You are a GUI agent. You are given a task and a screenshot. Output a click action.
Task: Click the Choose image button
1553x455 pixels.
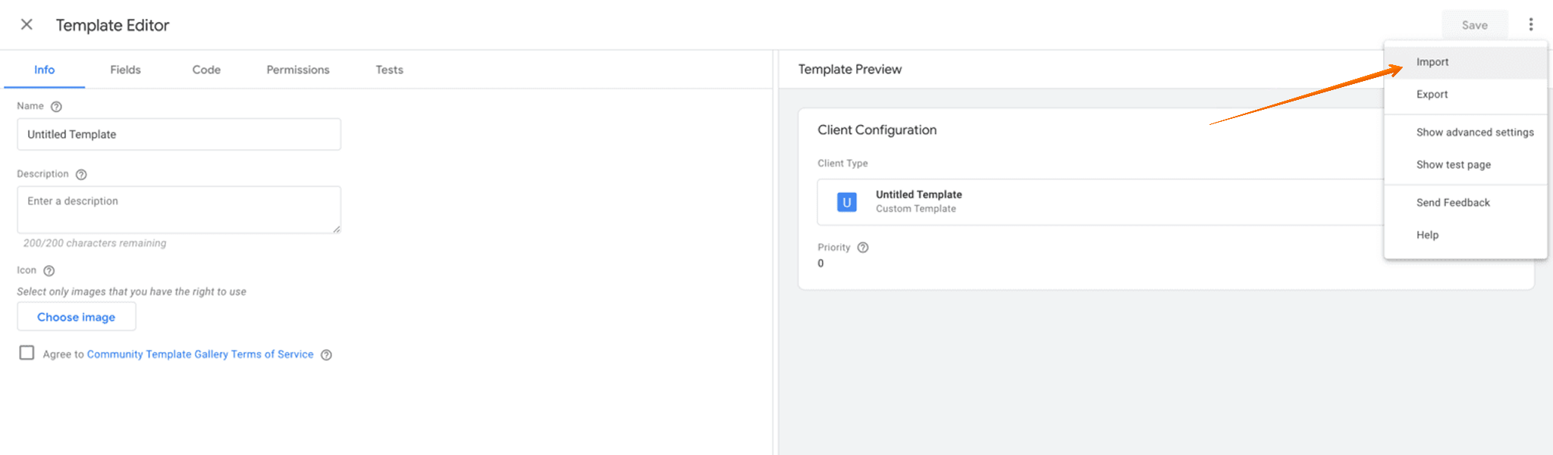(77, 316)
